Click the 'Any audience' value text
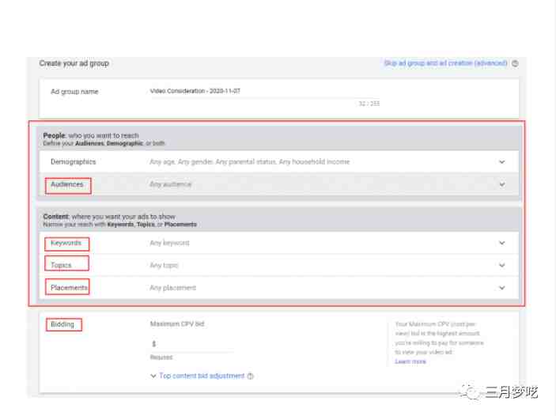556x416 pixels. pyautogui.click(x=171, y=184)
